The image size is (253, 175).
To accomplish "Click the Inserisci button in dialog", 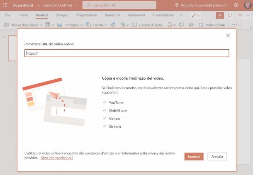I will (x=194, y=156).
